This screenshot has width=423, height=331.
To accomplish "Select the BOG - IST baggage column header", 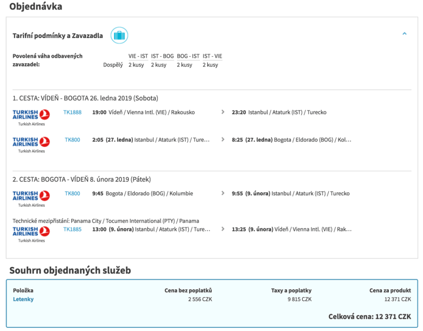I will [x=188, y=56].
